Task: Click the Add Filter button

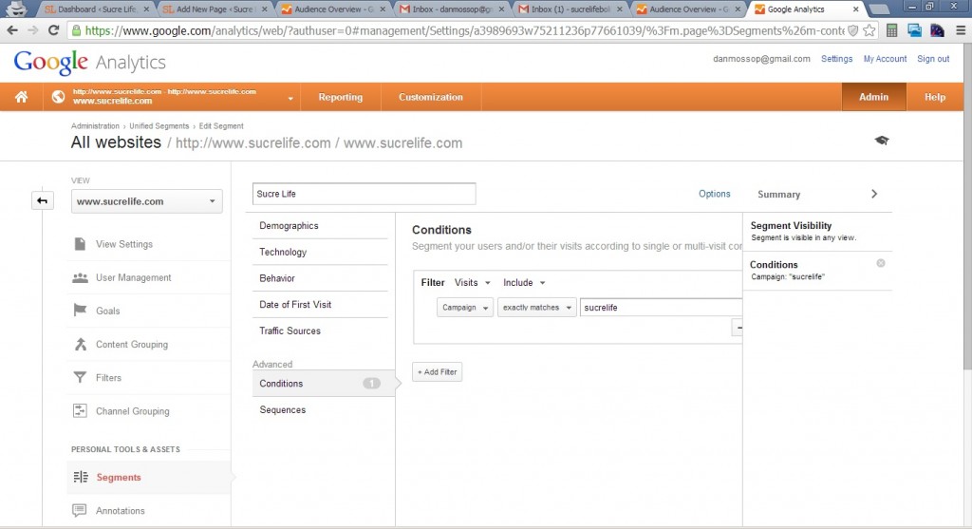Action: click(x=437, y=372)
